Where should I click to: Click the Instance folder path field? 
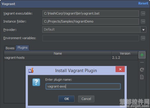tap(91, 21)
